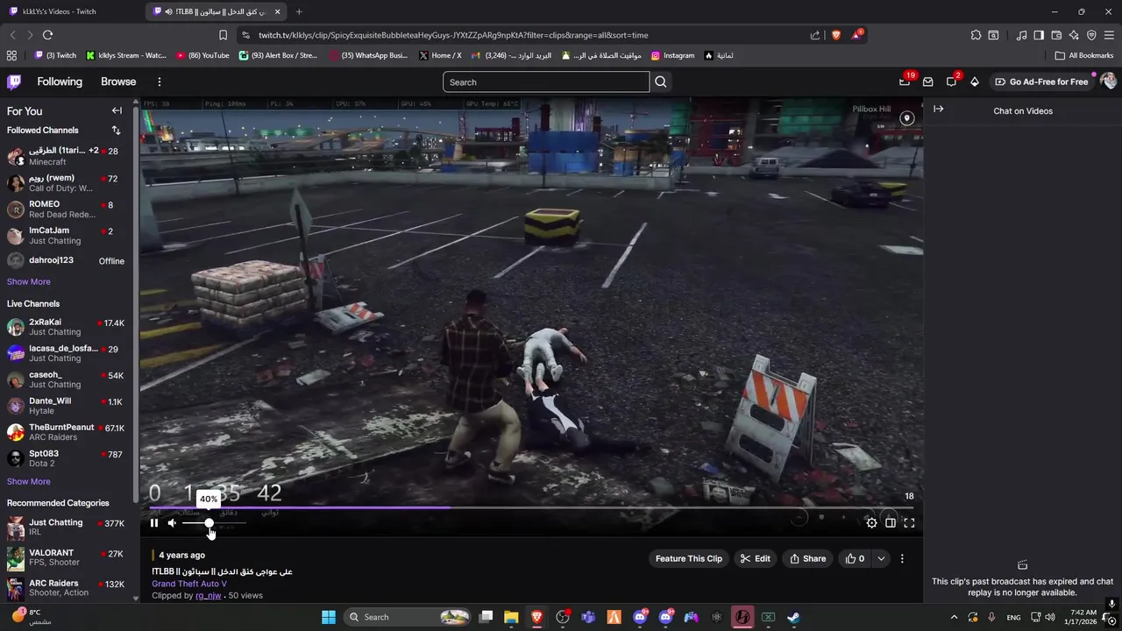Reload the page with the refresh icon

pyautogui.click(x=47, y=35)
